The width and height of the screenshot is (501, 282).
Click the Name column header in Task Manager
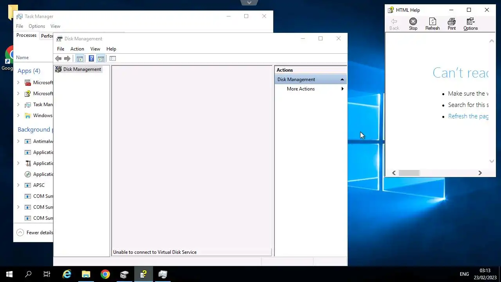(22, 58)
